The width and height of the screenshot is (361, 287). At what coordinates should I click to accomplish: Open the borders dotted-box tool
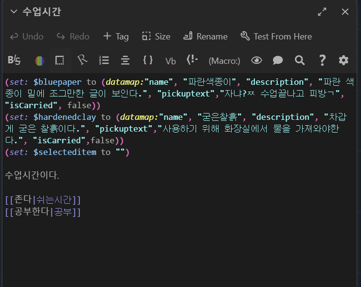[60, 60]
